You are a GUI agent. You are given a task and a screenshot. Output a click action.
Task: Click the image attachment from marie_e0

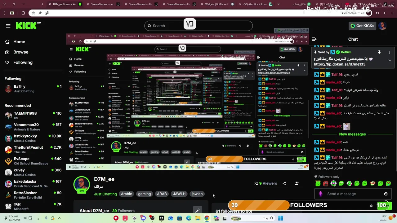click(x=346, y=126)
